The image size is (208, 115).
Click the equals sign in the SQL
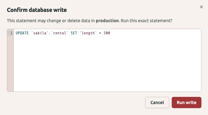click(x=100, y=33)
